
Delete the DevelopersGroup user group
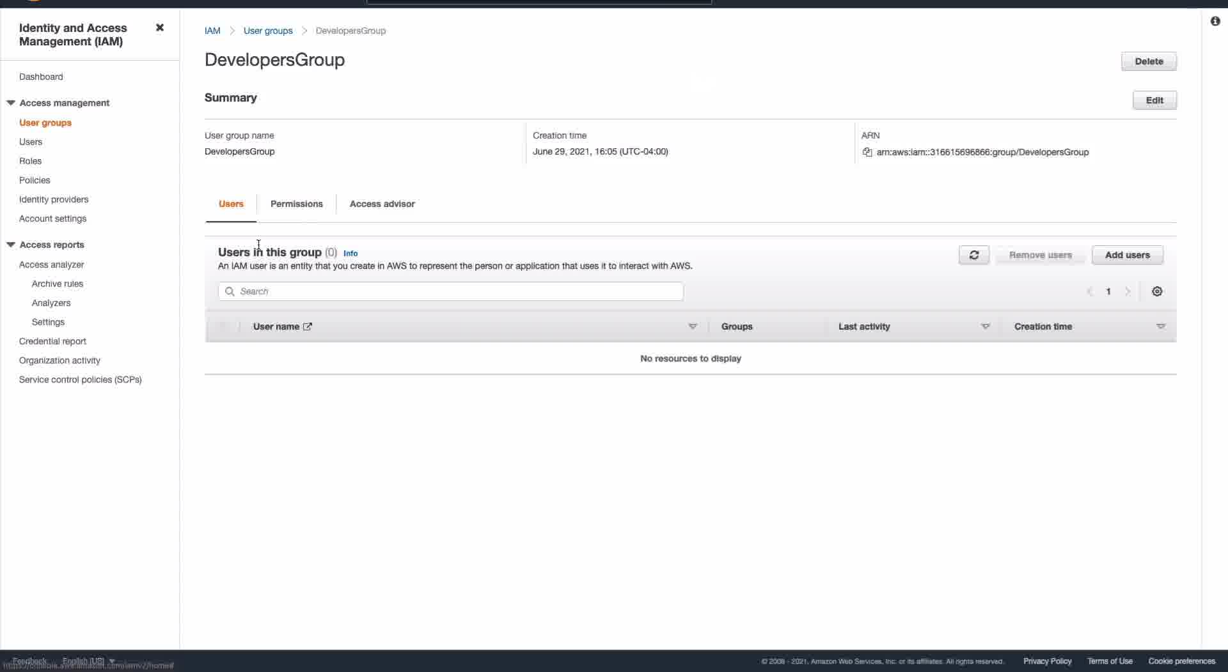click(1149, 61)
